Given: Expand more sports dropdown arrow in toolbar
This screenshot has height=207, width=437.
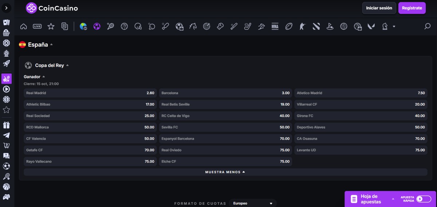Looking at the screenshot, I should (x=394, y=27).
